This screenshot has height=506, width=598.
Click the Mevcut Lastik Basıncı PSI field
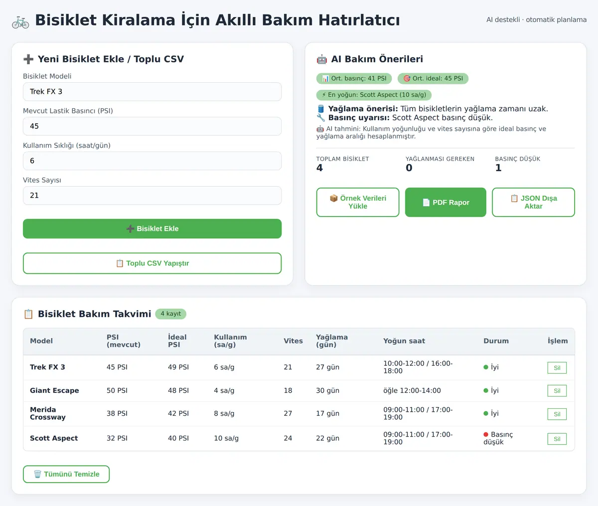[152, 126]
